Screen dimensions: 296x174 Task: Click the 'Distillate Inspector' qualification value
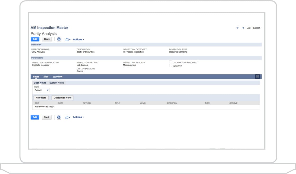(x=41, y=65)
